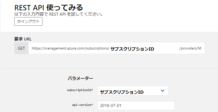Click the REST API 使ってみる heading
The height and width of the screenshot is (112, 218).
click(x=49, y=7)
